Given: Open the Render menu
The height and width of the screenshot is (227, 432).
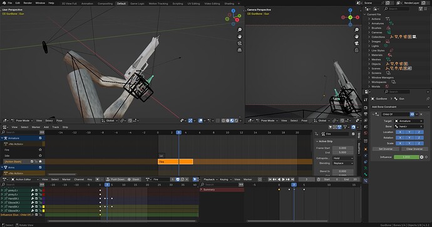Looking at the screenshot, I should click(28, 3).
